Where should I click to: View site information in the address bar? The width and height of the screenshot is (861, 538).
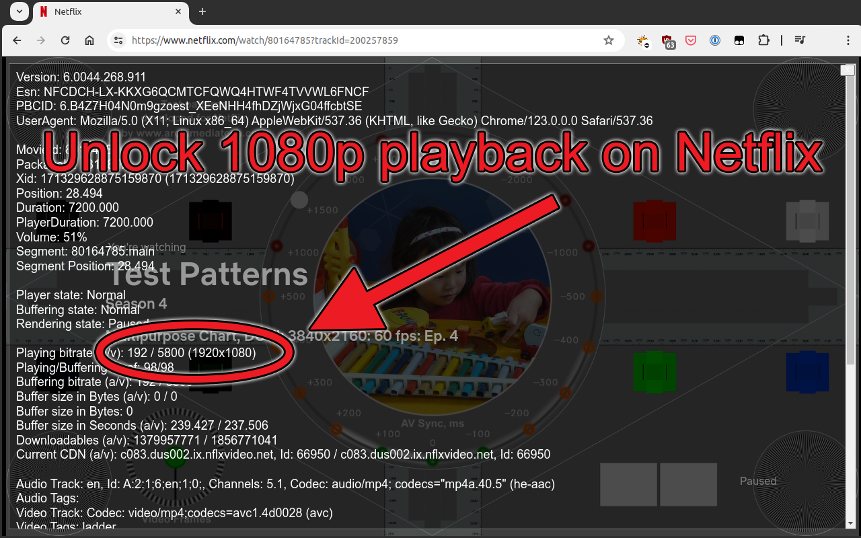pos(118,40)
